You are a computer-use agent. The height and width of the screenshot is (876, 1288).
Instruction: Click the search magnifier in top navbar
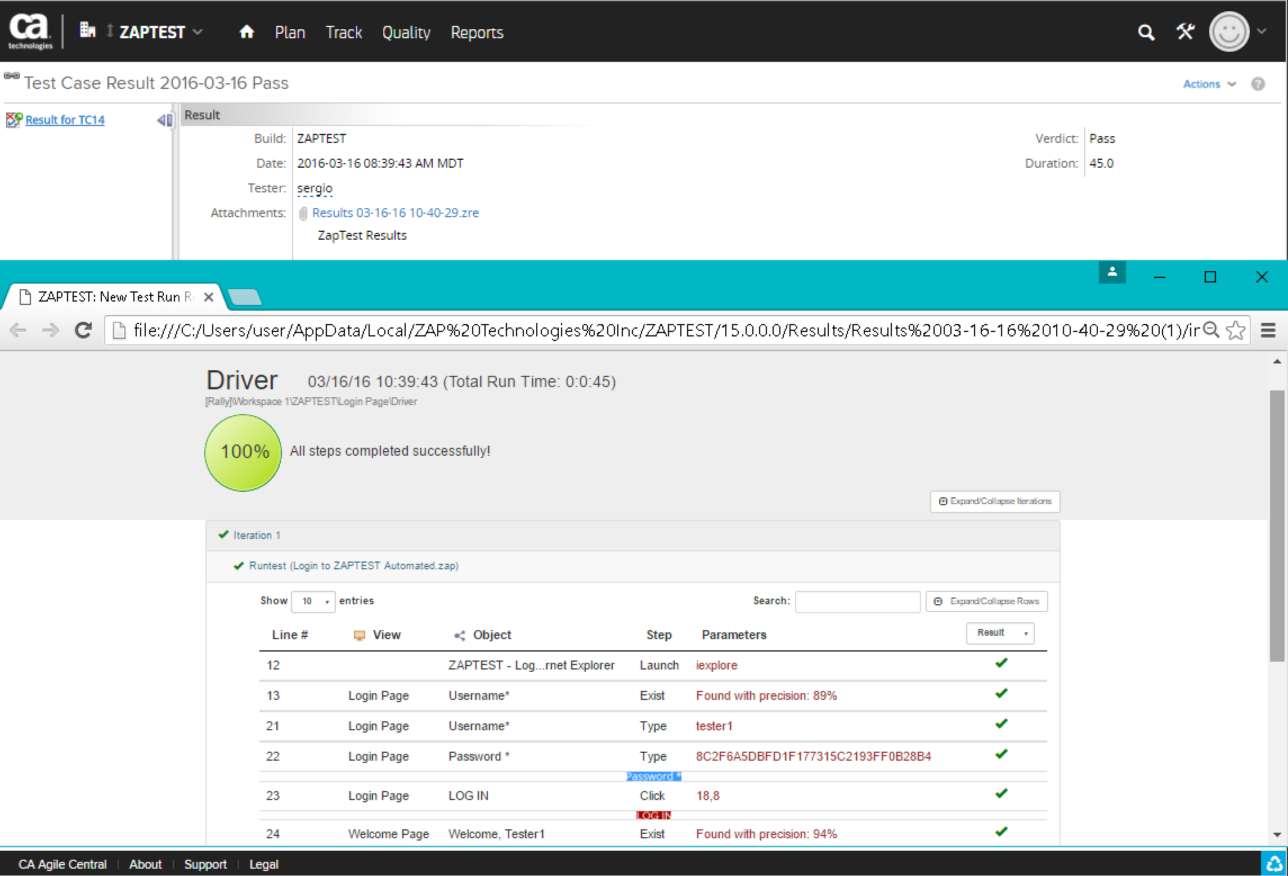pyautogui.click(x=1146, y=33)
